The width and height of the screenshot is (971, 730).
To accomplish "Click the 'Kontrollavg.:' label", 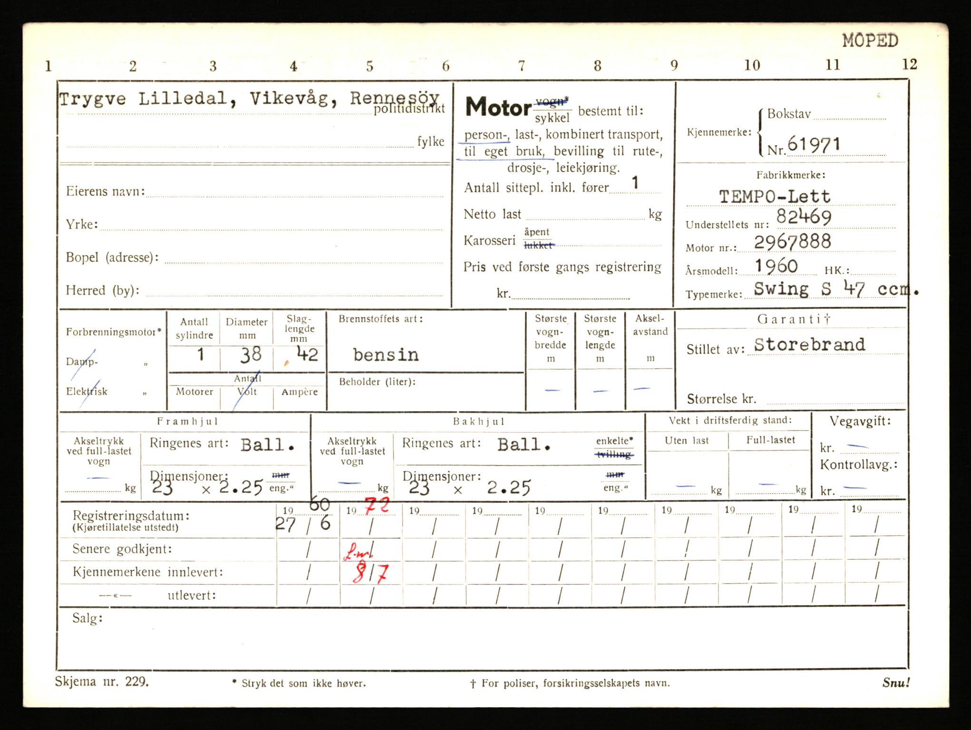I will point(859,465).
